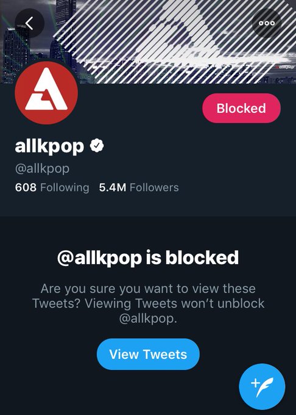Screen dimensions: 296x415
Task: Toggle the pink Blocked button
Action: click(241, 108)
